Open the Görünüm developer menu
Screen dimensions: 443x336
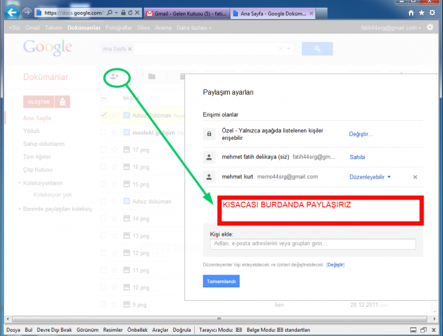(87, 330)
